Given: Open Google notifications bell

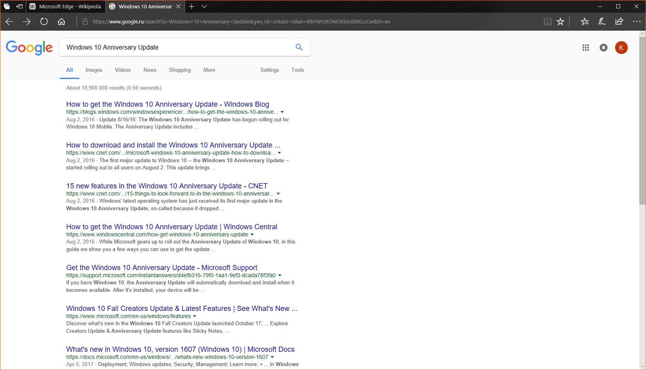Looking at the screenshot, I should [604, 48].
